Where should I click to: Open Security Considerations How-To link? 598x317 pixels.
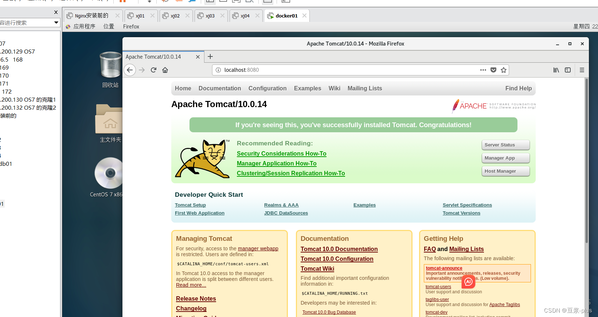coord(282,154)
